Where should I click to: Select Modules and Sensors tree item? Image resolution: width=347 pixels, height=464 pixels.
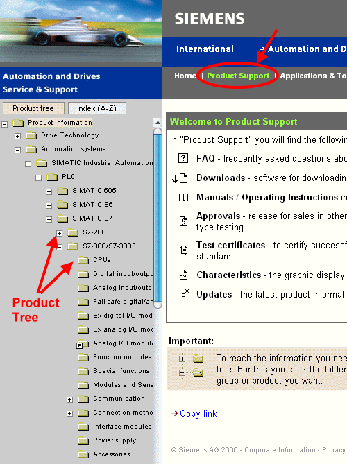point(123,385)
